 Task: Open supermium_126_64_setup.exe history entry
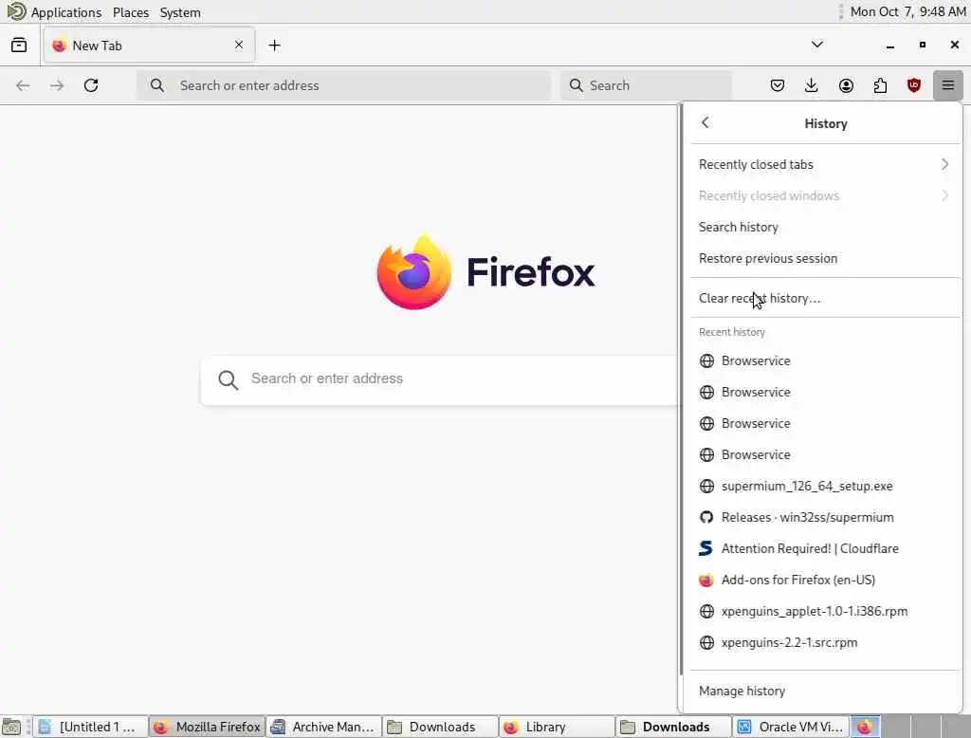pos(824,486)
